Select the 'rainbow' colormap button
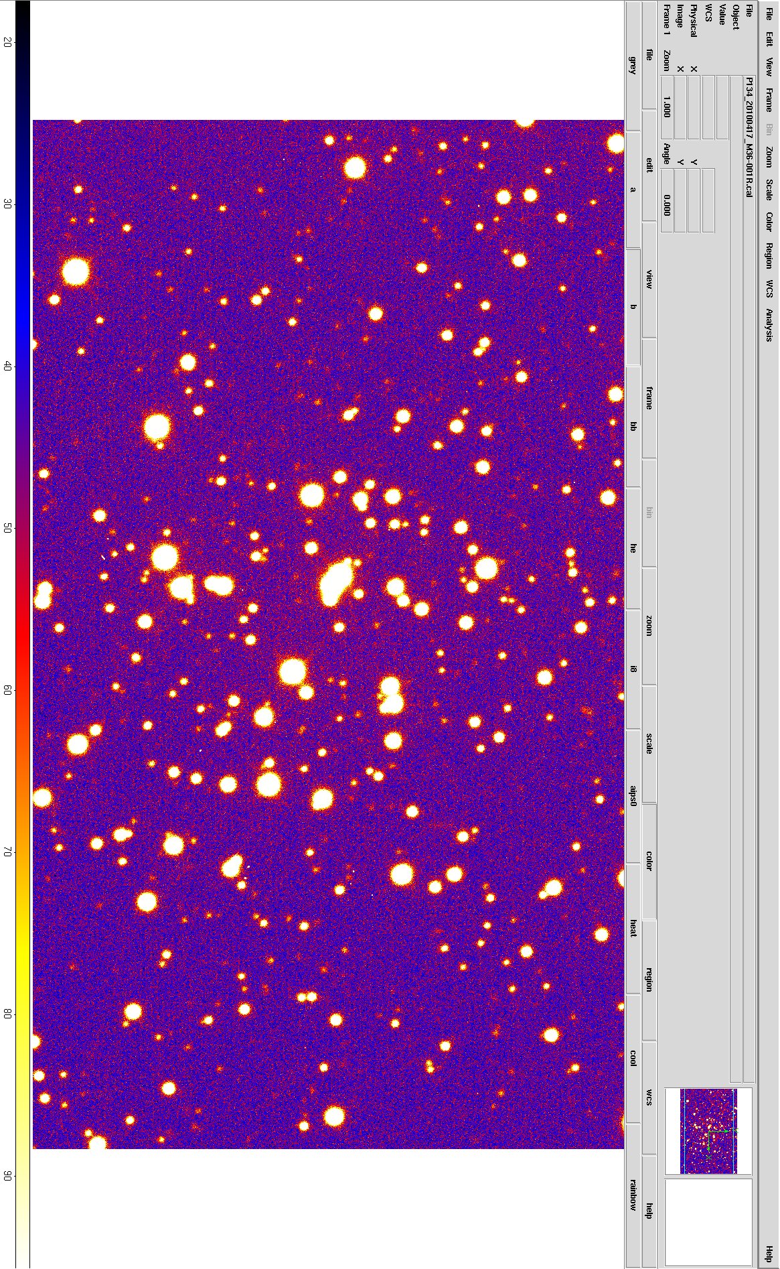780x1269 pixels. pos(633,1195)
